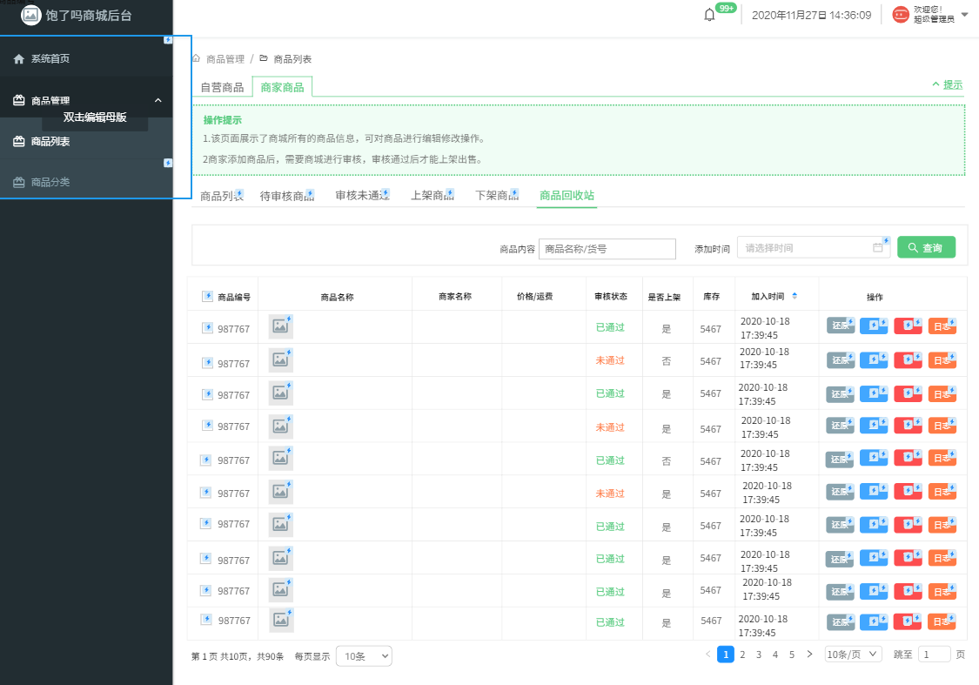Viewport: 979px width, 685px height.
Task: Tick the checkbox in the first table row
Action: [x=207, y=327]
